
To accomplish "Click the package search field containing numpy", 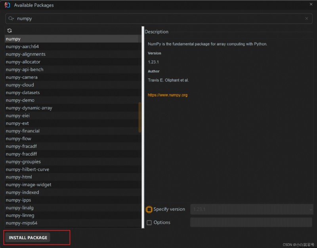I will [x=159, y=19].
